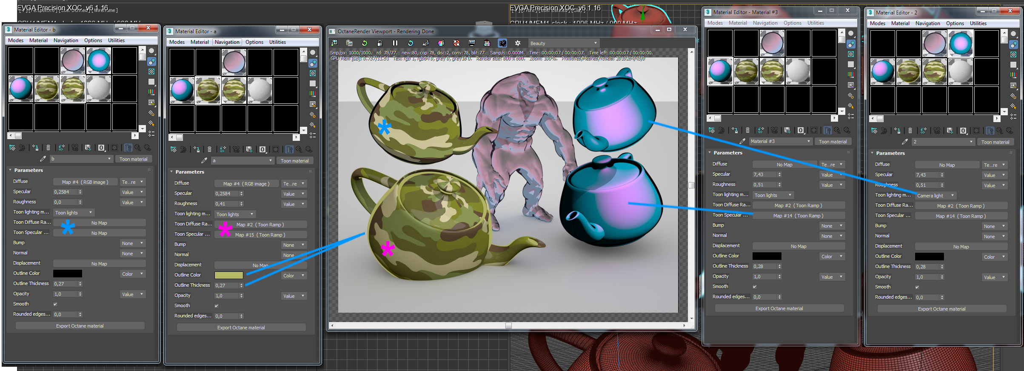Click Map #14 (Toon Ramp) in Material Editor - Material #3

click(x=798, y=216)
